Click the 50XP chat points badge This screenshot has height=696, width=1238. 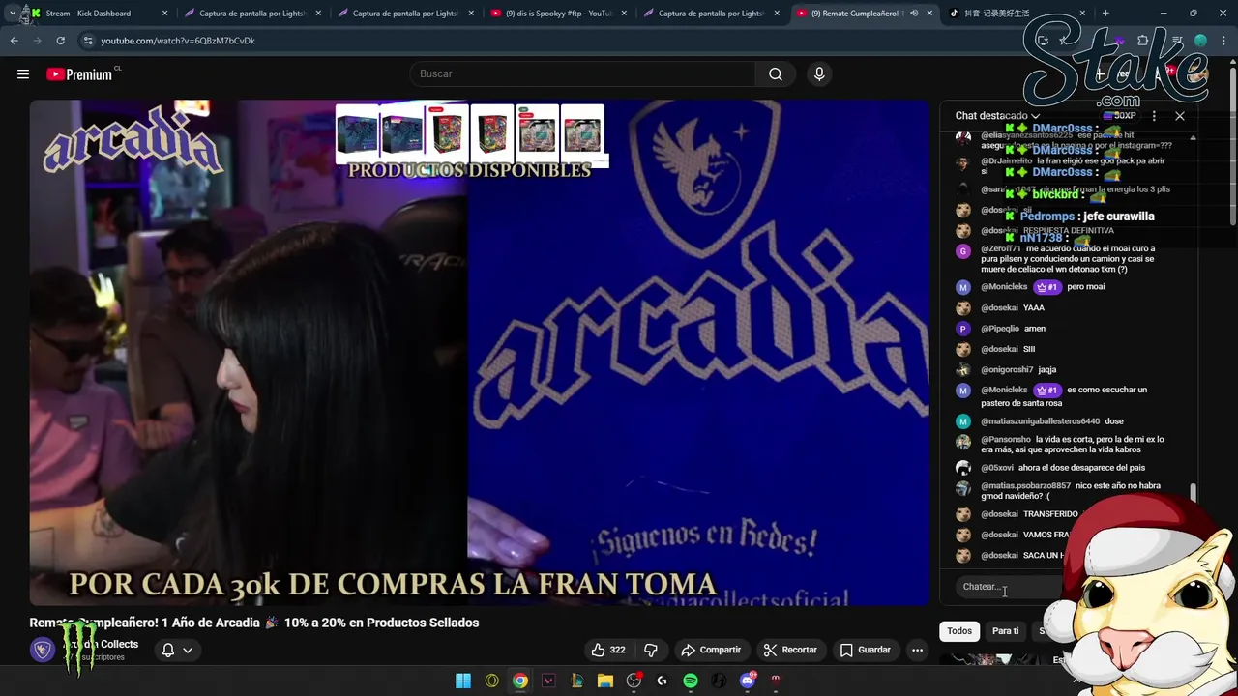(1120, 116)
